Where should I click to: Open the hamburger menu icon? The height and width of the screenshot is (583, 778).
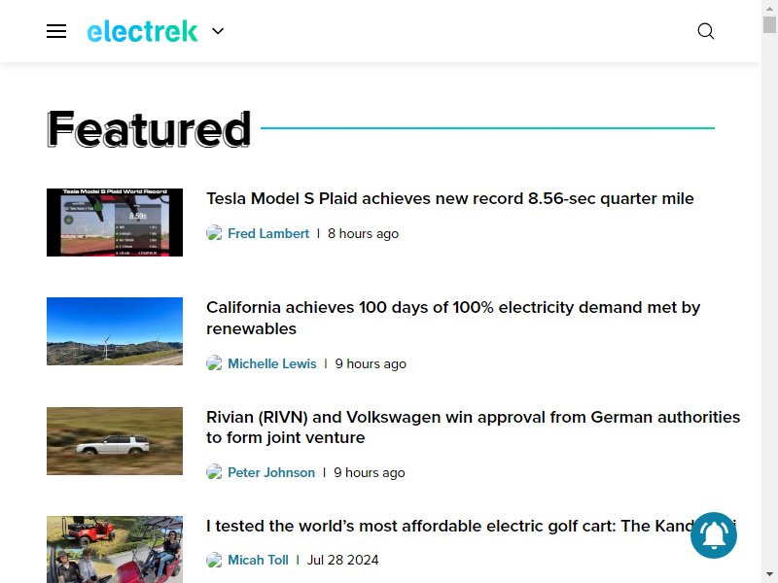[x=56, y=31]
